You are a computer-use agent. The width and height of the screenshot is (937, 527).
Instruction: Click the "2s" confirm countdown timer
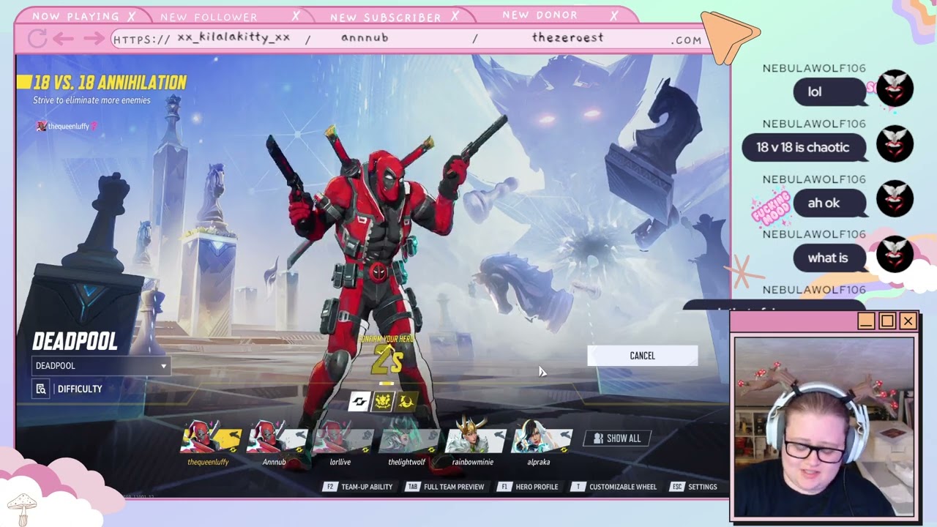pos(387,359)
